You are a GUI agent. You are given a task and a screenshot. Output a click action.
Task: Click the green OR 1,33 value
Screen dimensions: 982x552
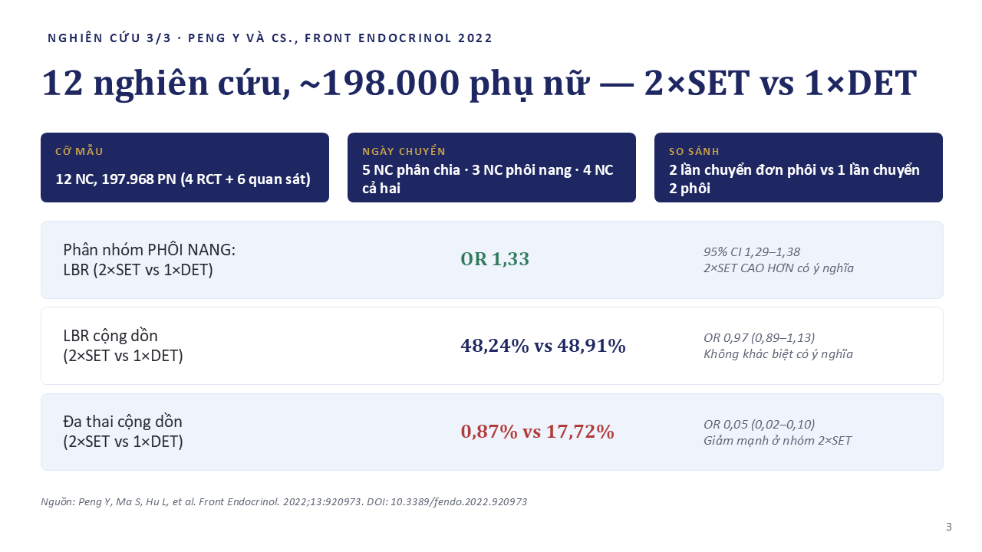(x=495, y=259)
